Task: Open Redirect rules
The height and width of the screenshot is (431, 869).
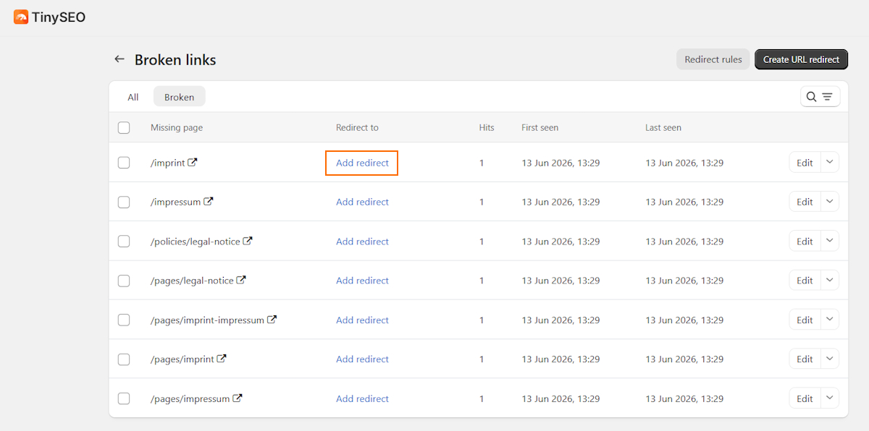Action: pos(713,59)
